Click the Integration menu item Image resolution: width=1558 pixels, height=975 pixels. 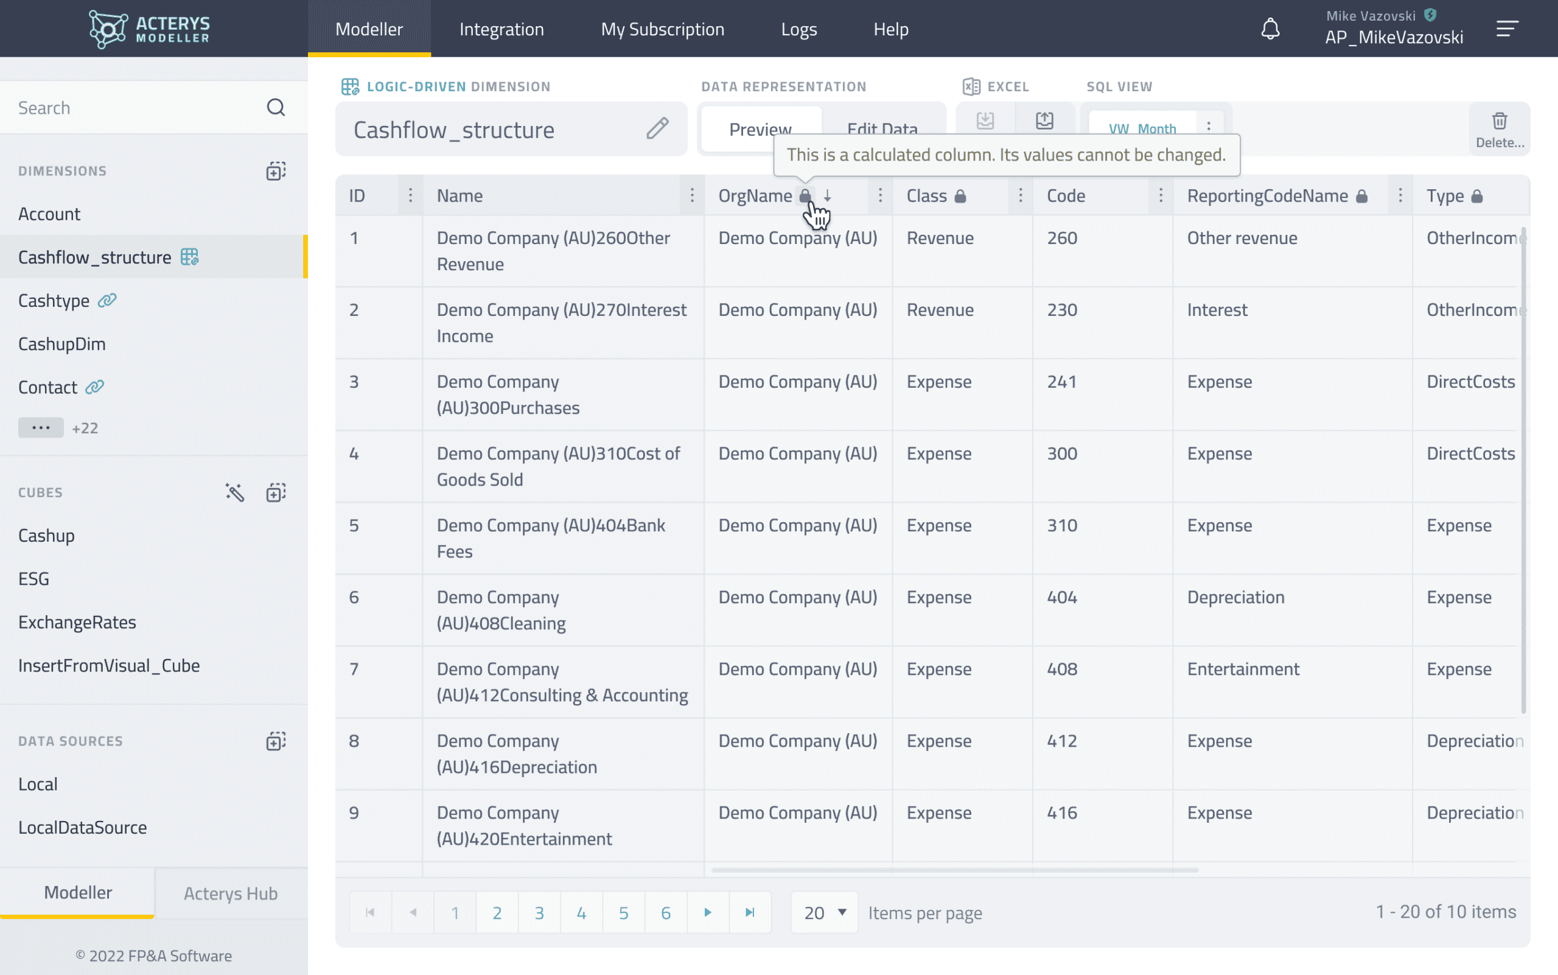coord(502,28)
